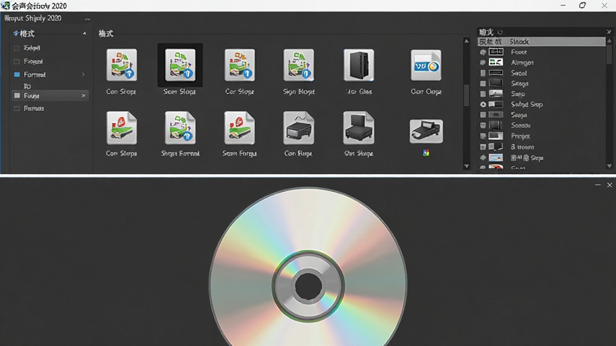Click the small icon beside right panel title

500,32
